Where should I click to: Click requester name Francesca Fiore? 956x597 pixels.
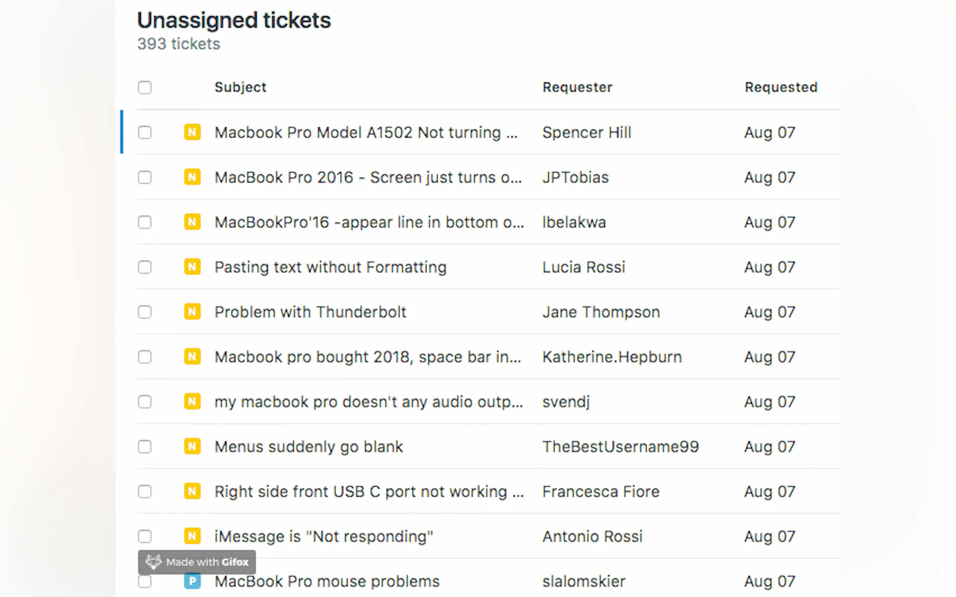tap(601, 492)
